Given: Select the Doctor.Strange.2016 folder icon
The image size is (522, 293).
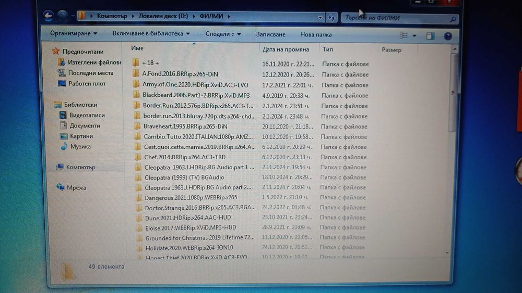Looking at the screenshot, I should (139, 208).
